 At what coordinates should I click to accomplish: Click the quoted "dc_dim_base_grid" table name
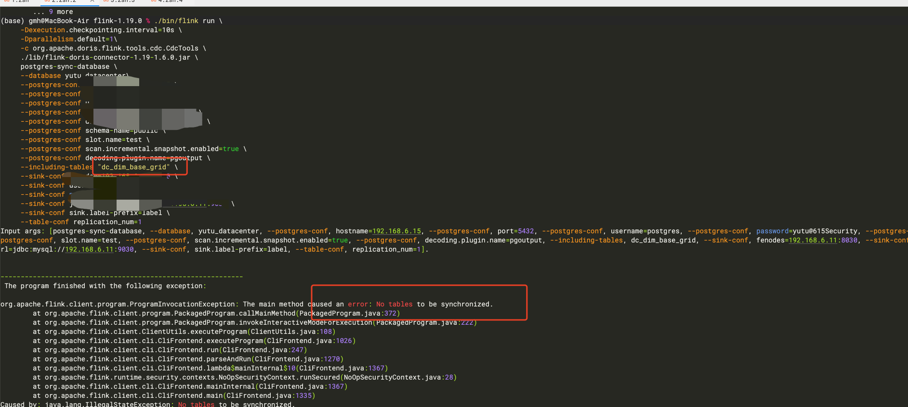coord(134,167)
